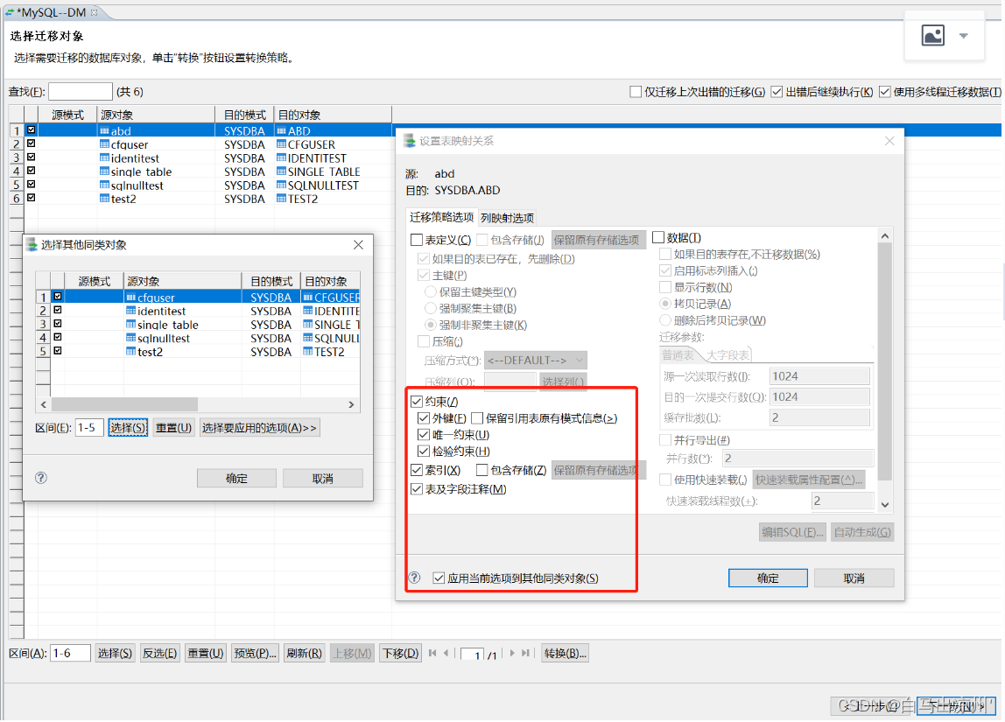Open the dropdown arrow beside the image icon
1005x722 pixels.
coord(963,35)
